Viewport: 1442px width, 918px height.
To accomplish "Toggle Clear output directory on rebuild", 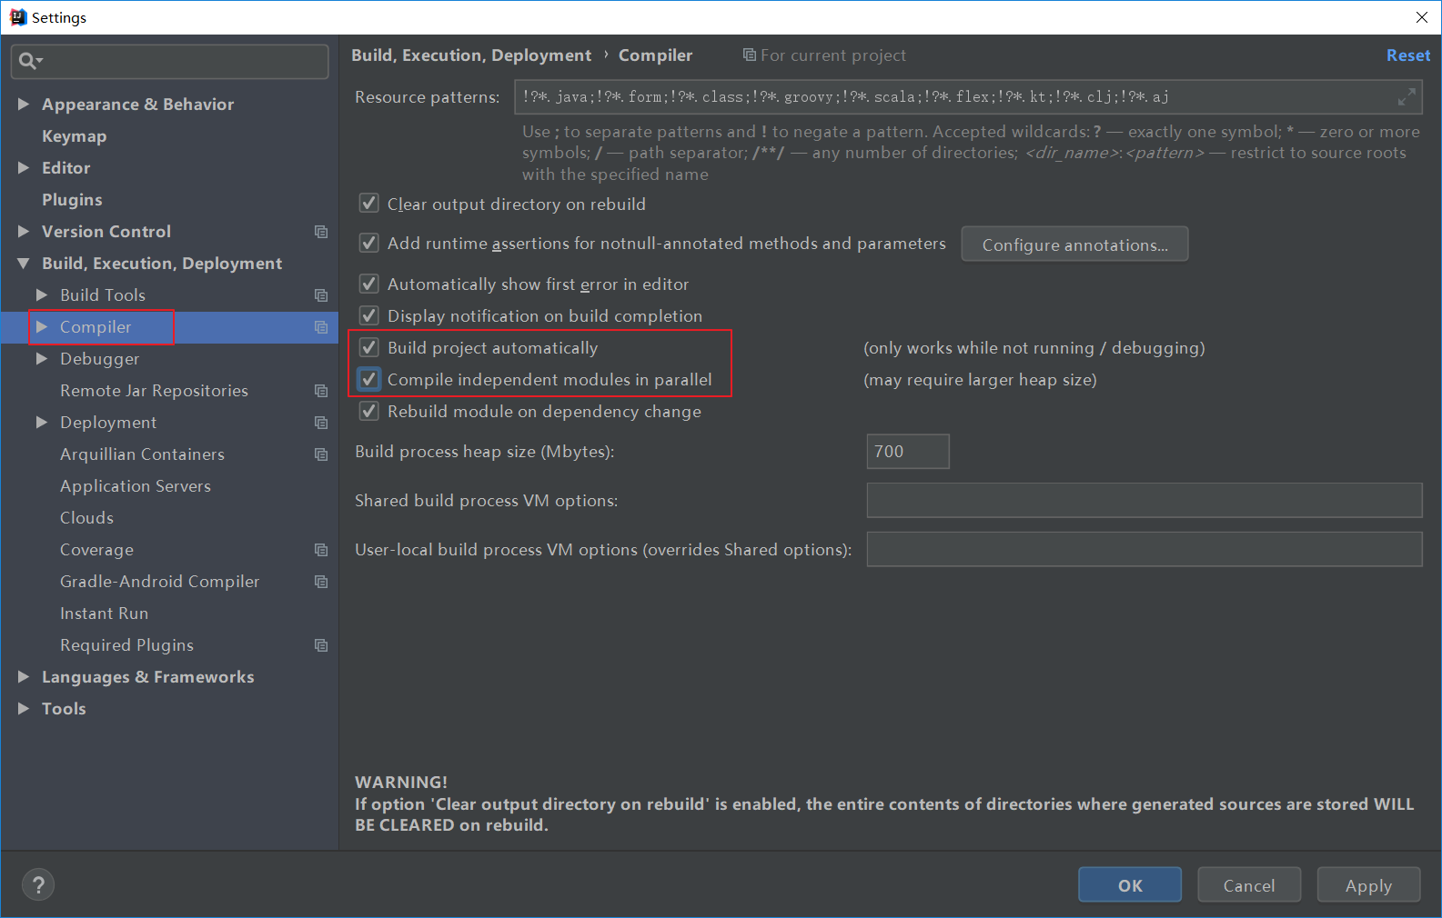I will tap(368, 204).
